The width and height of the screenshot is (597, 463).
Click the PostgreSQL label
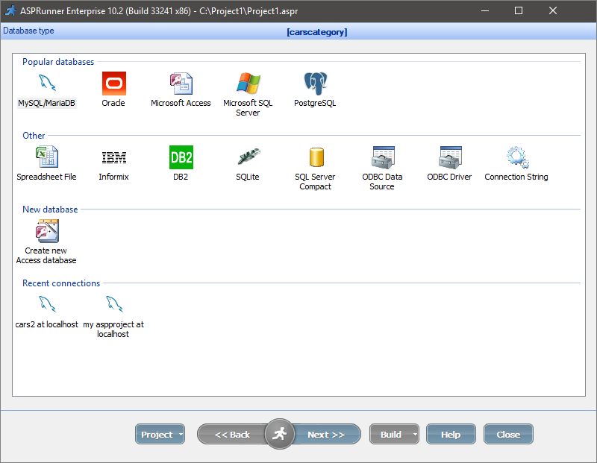pyautogui.click(x=315, y=103)
